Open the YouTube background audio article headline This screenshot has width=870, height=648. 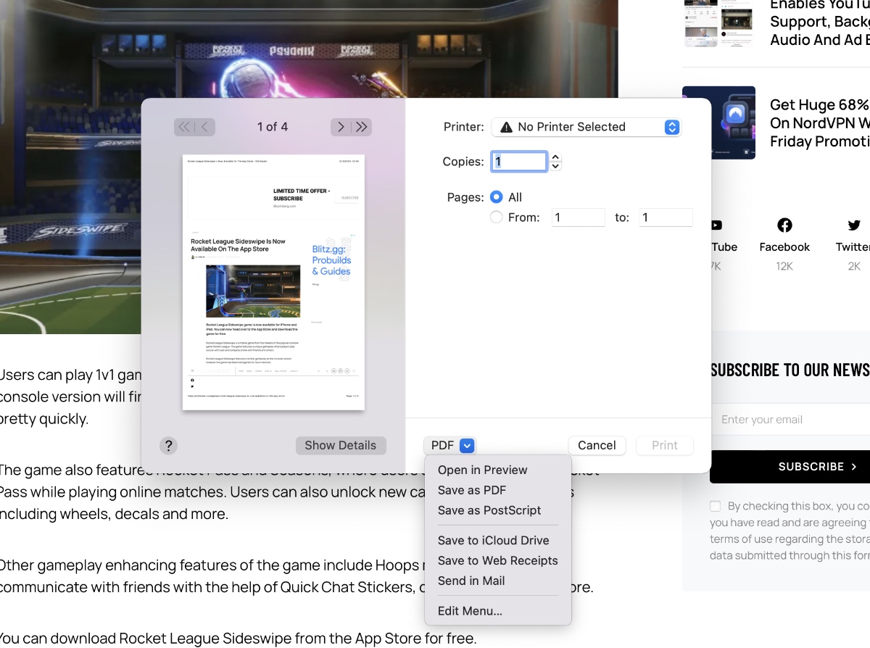pyautogui.click(x=820, y=22)
